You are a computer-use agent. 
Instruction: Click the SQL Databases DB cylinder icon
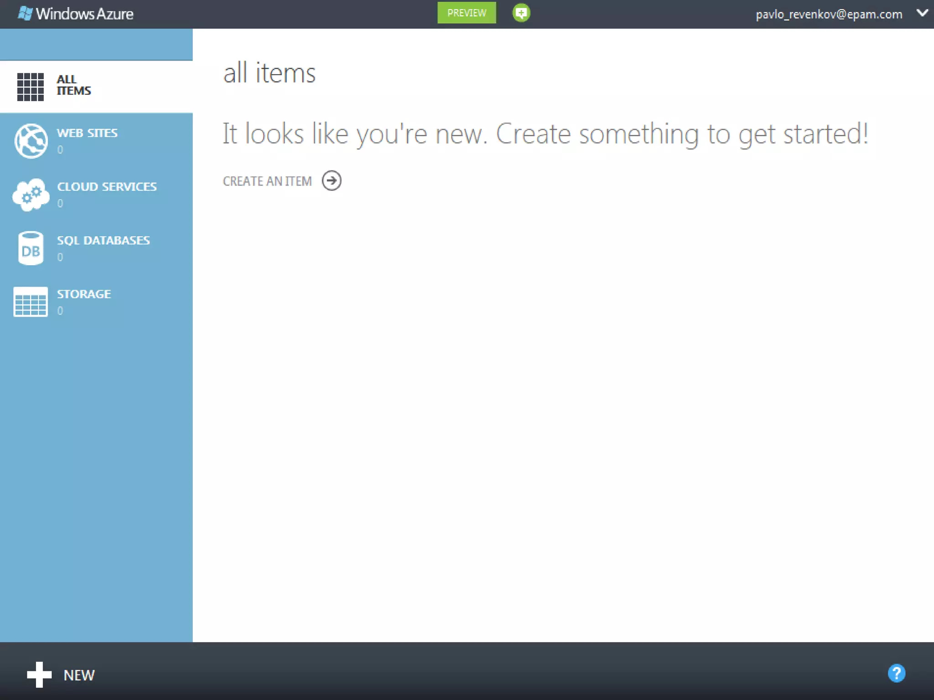(31, 248)
